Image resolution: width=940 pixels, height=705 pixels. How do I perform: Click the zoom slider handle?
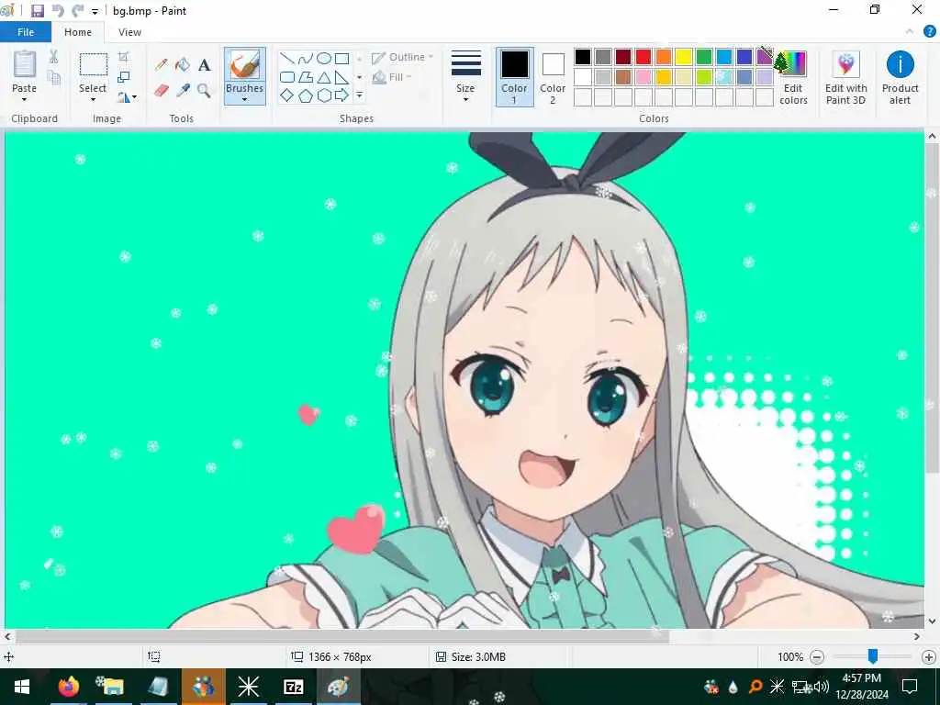tap(873, 656)
